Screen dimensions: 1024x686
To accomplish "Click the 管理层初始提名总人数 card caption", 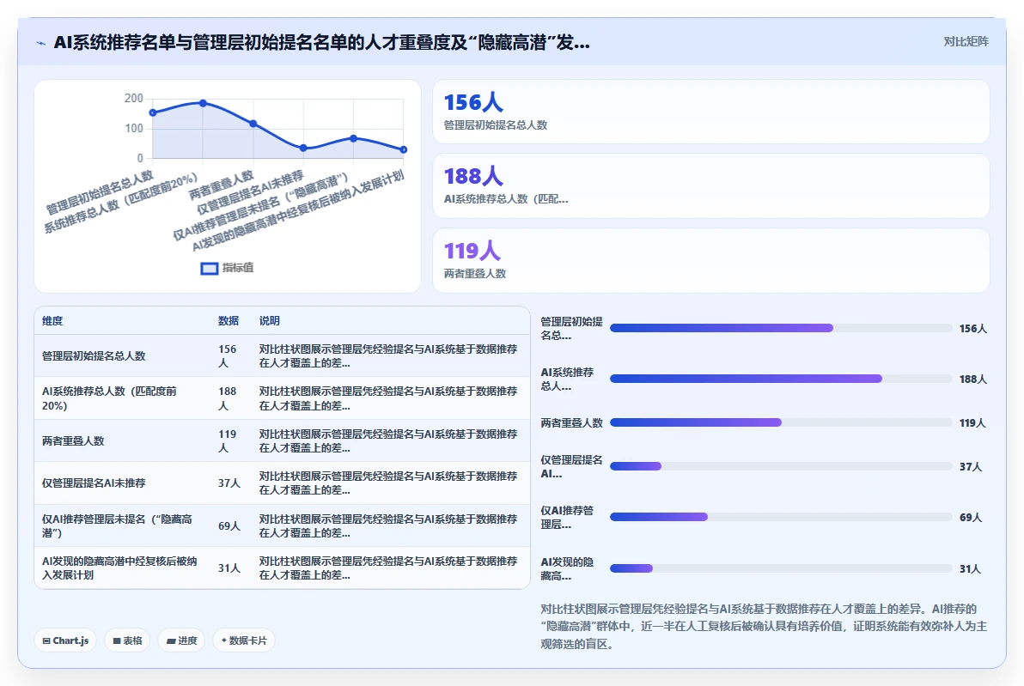I will tap(496, 124).
